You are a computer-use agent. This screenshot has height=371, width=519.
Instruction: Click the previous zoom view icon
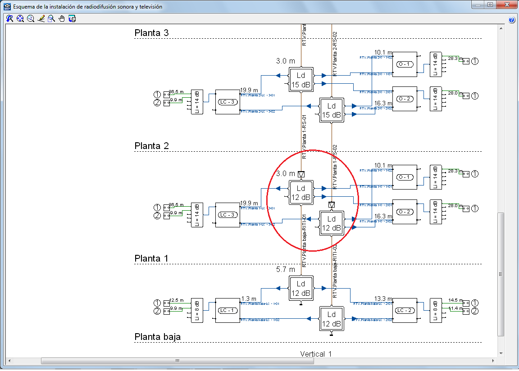(x=9, y=19)
